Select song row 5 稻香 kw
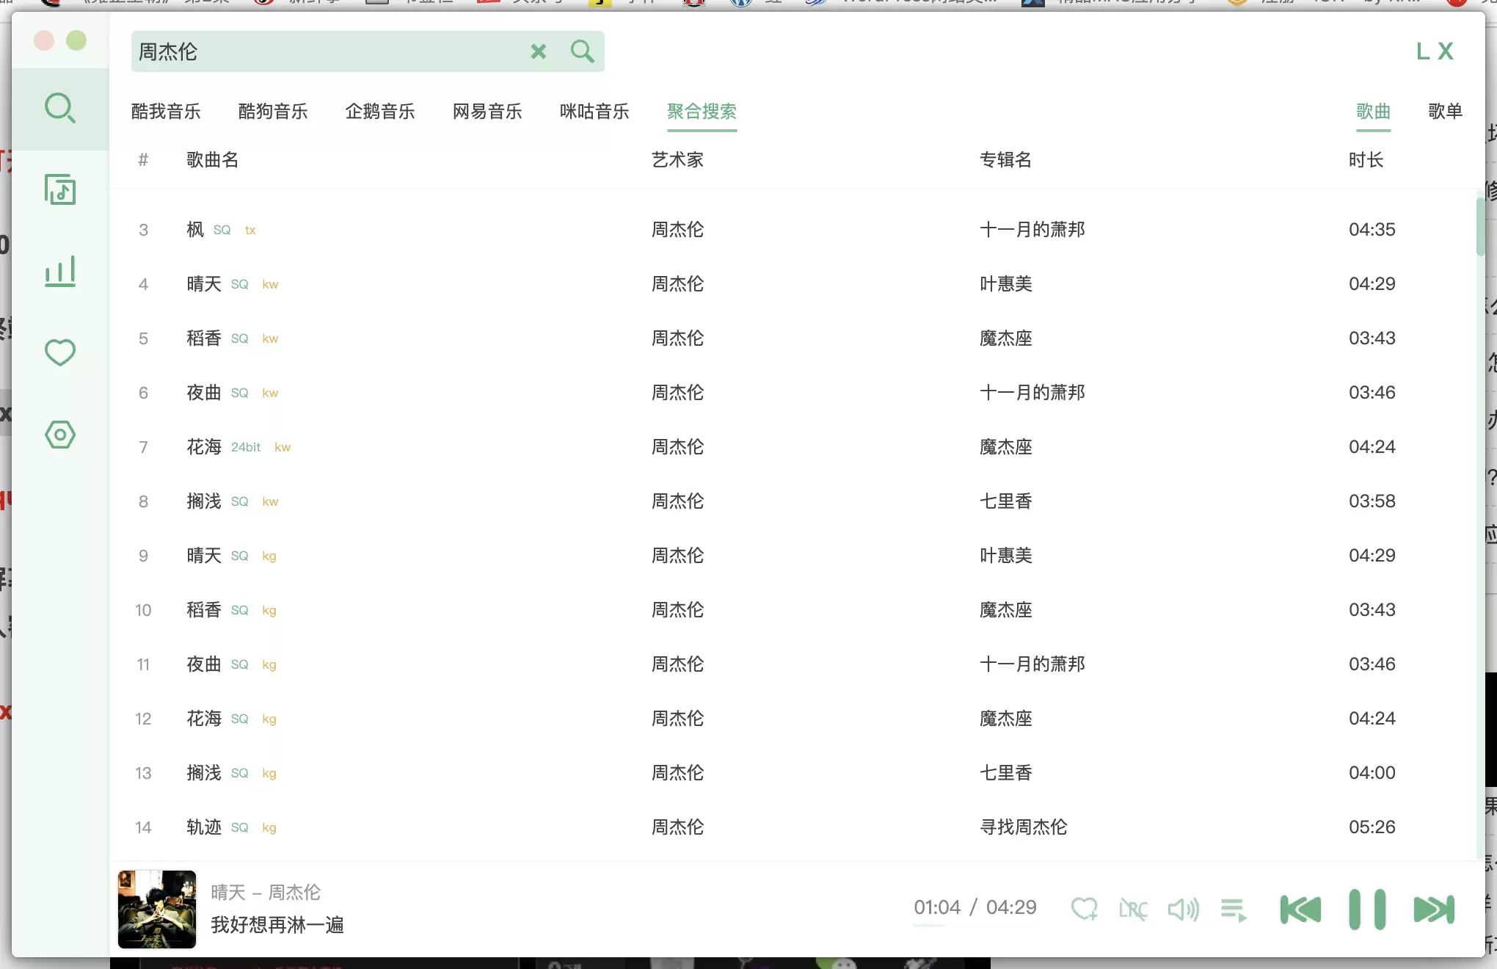This screenshot has width=1497, height=969. [x=793, y=338]
